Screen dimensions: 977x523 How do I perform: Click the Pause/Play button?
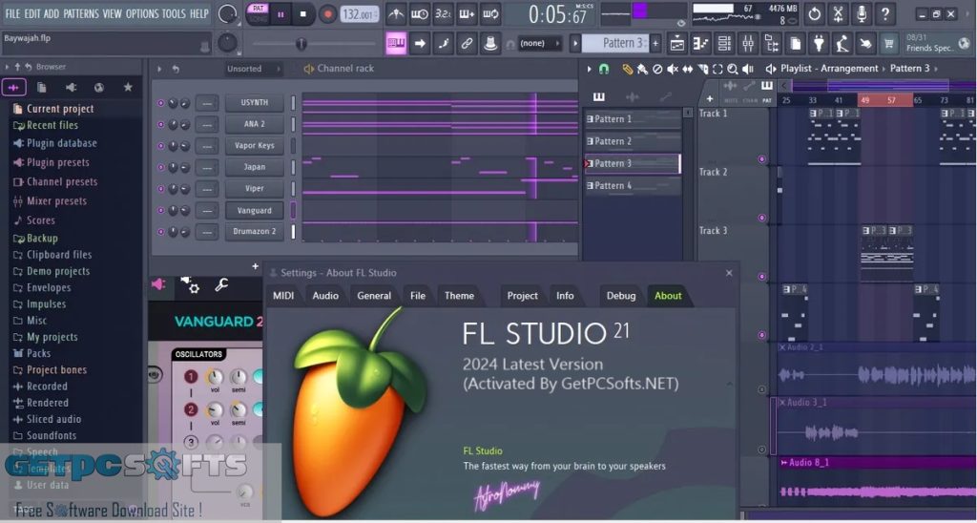point(281,13)
